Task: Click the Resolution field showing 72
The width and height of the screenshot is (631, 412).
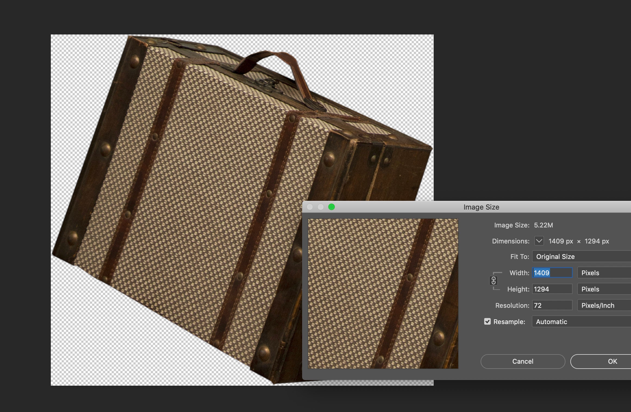Action: point(552,305)
